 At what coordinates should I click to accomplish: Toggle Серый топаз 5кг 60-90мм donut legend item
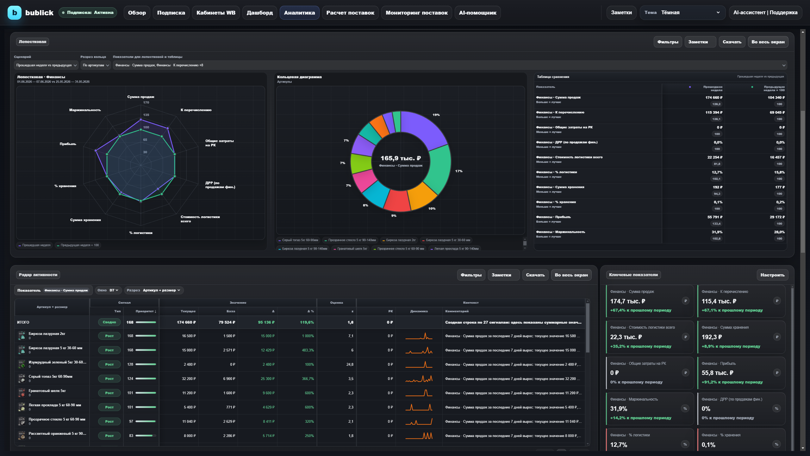(298, 240)
